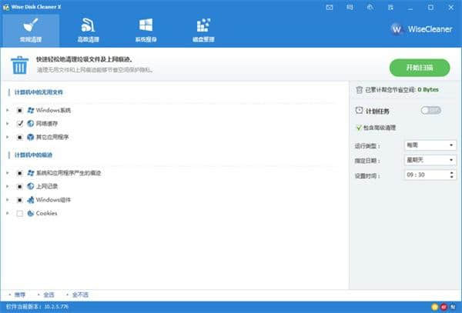Click the alarm clock icon beside 计划任务
Image resolution: width=462 pixels, height=313 pixels.
point(360,111)
